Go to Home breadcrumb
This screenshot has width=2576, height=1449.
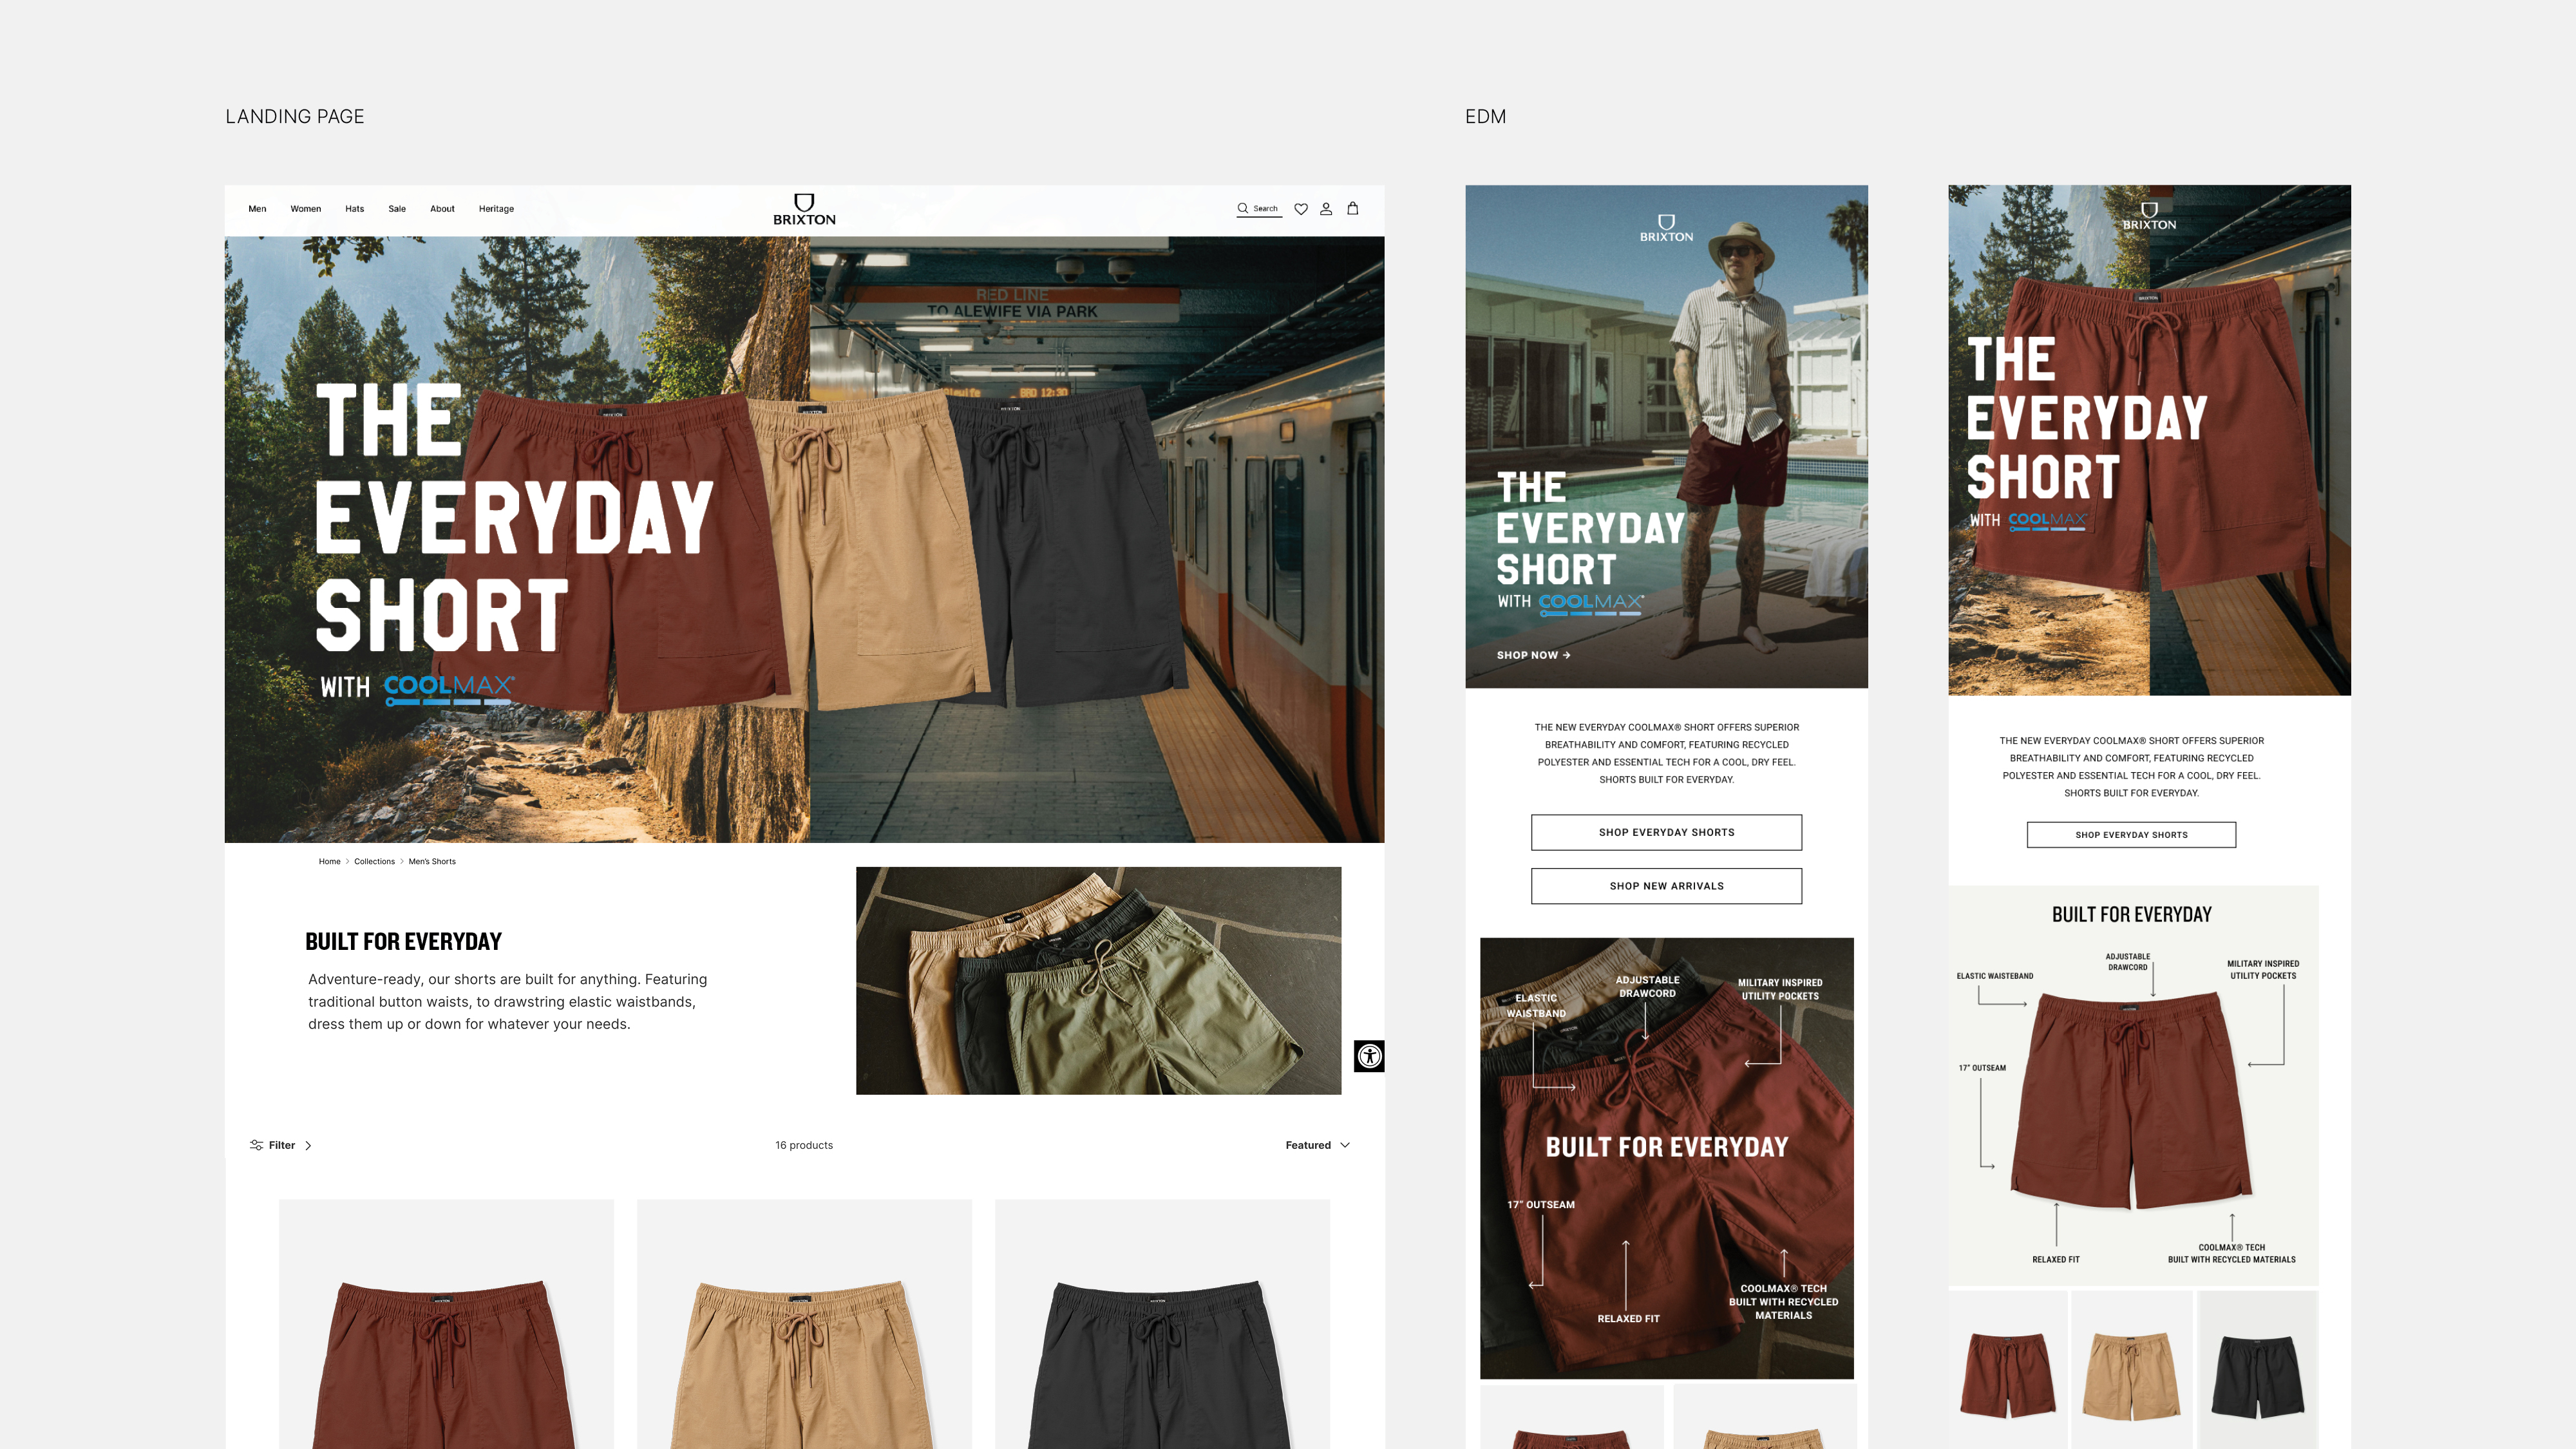[330, 861]
